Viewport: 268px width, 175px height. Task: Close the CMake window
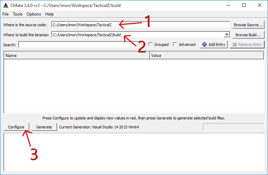click(x=260, y=5)
